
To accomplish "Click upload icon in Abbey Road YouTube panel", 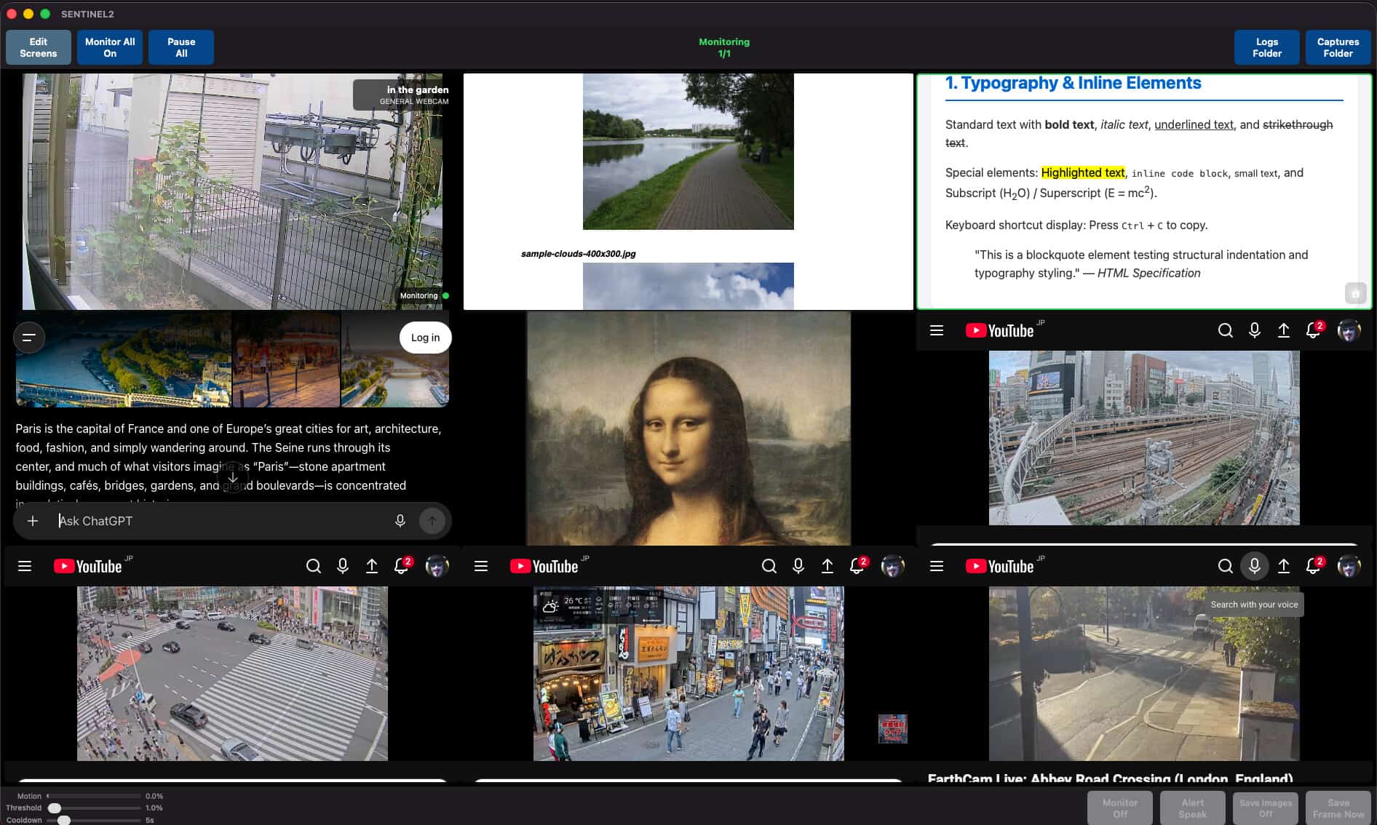I will (x=1284, y=566).
